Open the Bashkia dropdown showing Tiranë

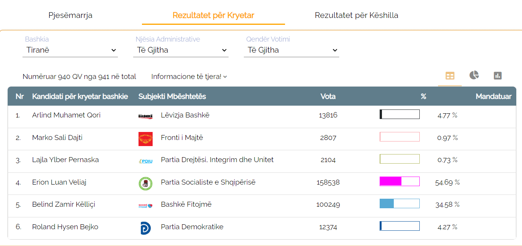point(70,50)
